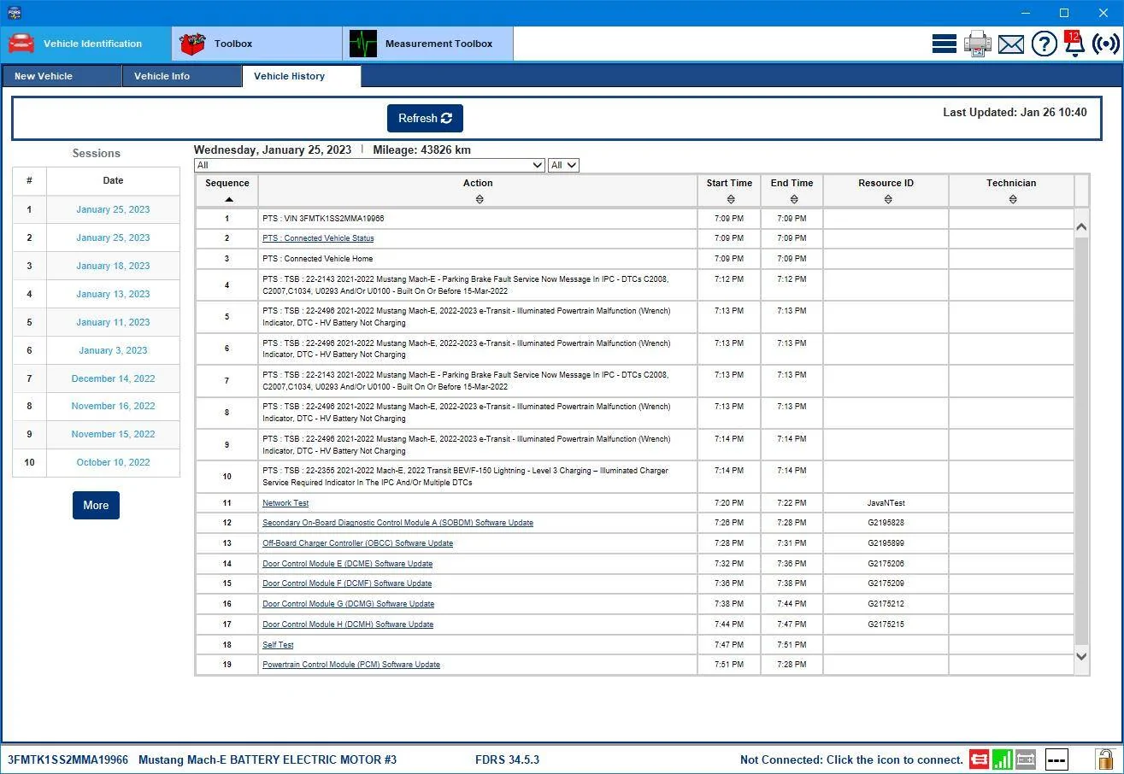Open the notifications bell icon

(x=1074, y=44)
